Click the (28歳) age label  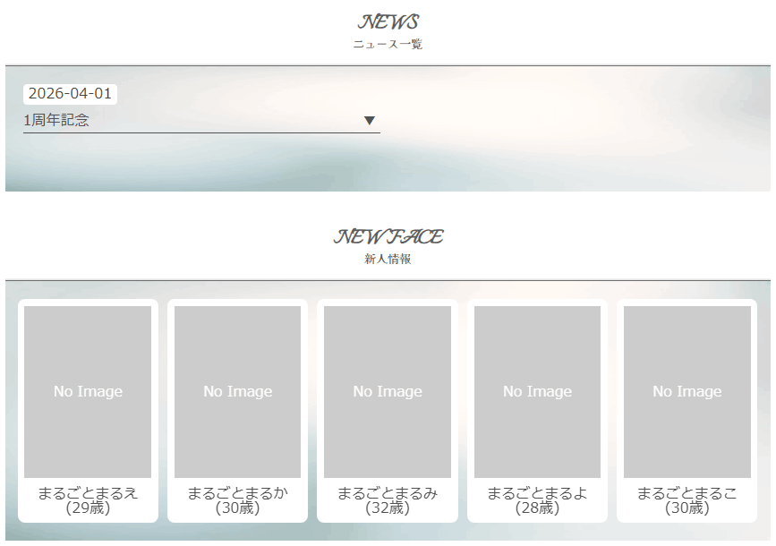coord(537,508)
